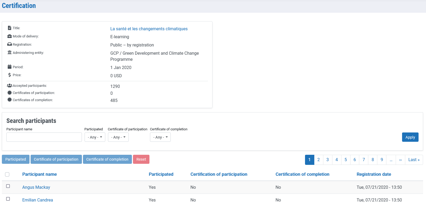Click the certificates of completion value 485

(x=114, y=100)
